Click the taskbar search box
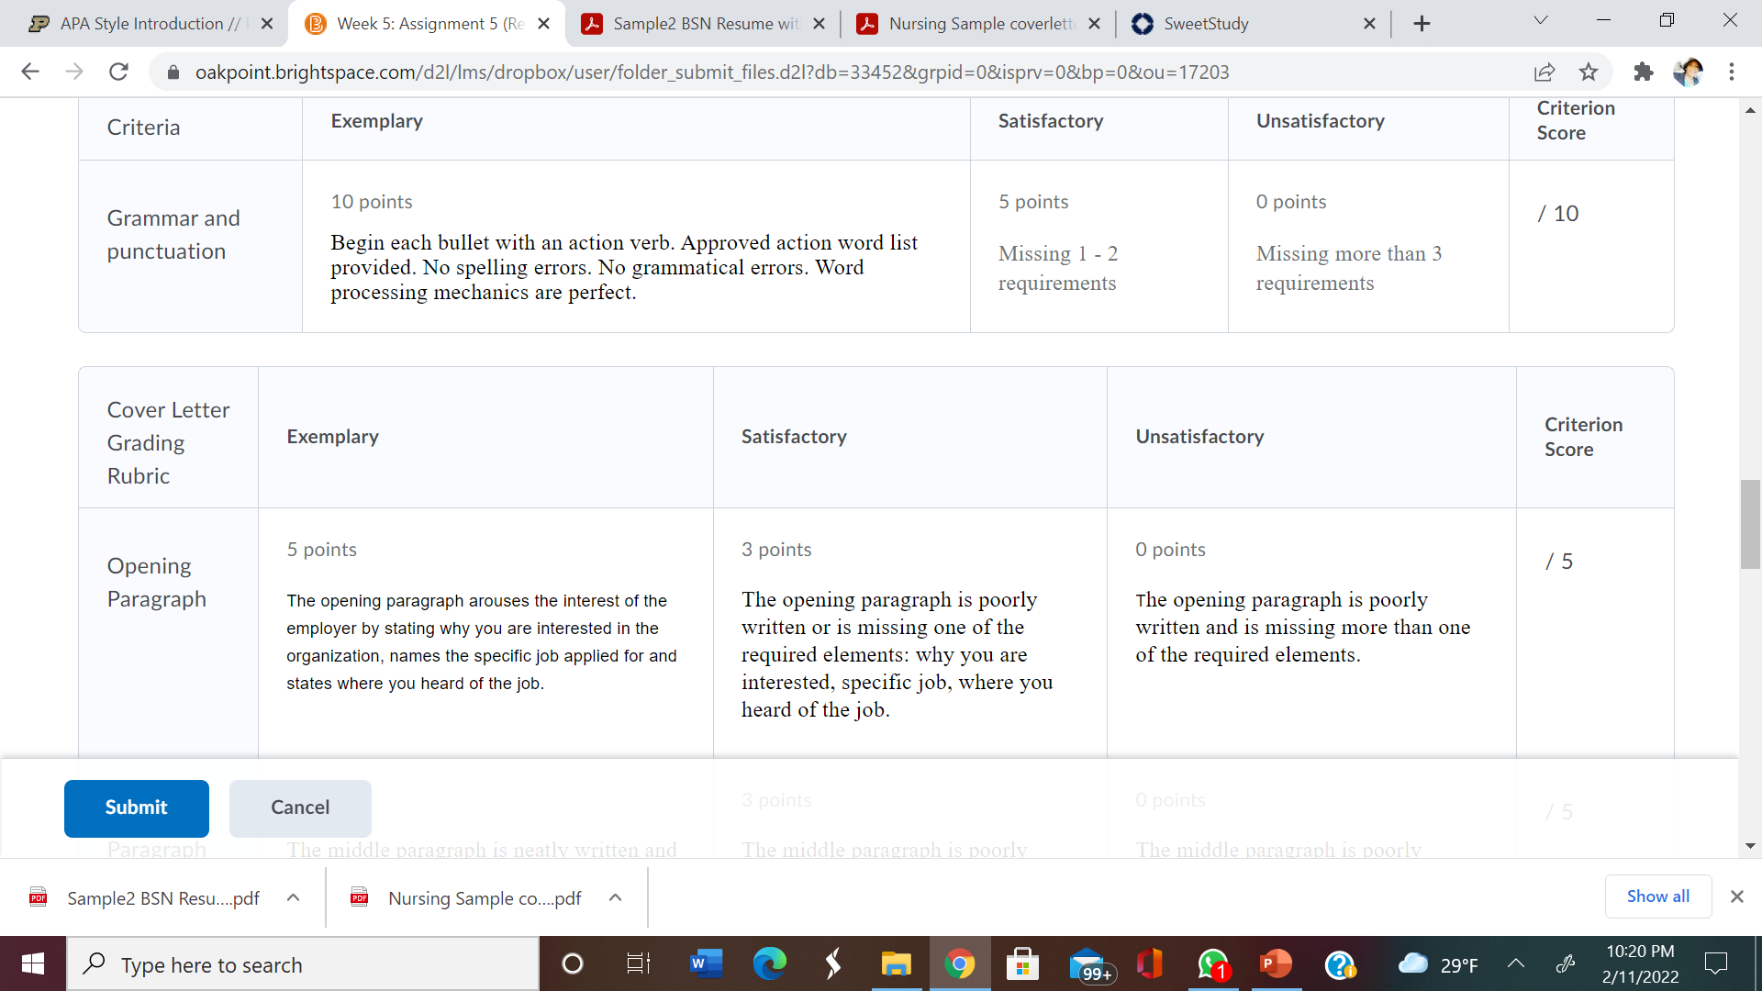Viewport: 1762px width, 991px height. tap(303, 964)
